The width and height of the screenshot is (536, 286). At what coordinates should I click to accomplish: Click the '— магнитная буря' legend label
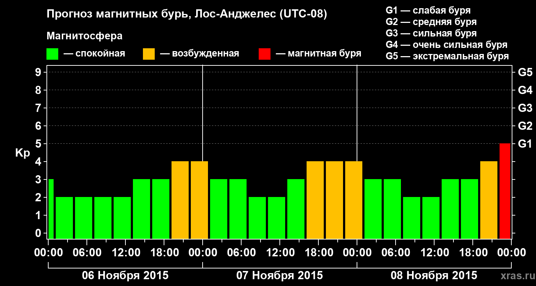[x=319, y=54]
